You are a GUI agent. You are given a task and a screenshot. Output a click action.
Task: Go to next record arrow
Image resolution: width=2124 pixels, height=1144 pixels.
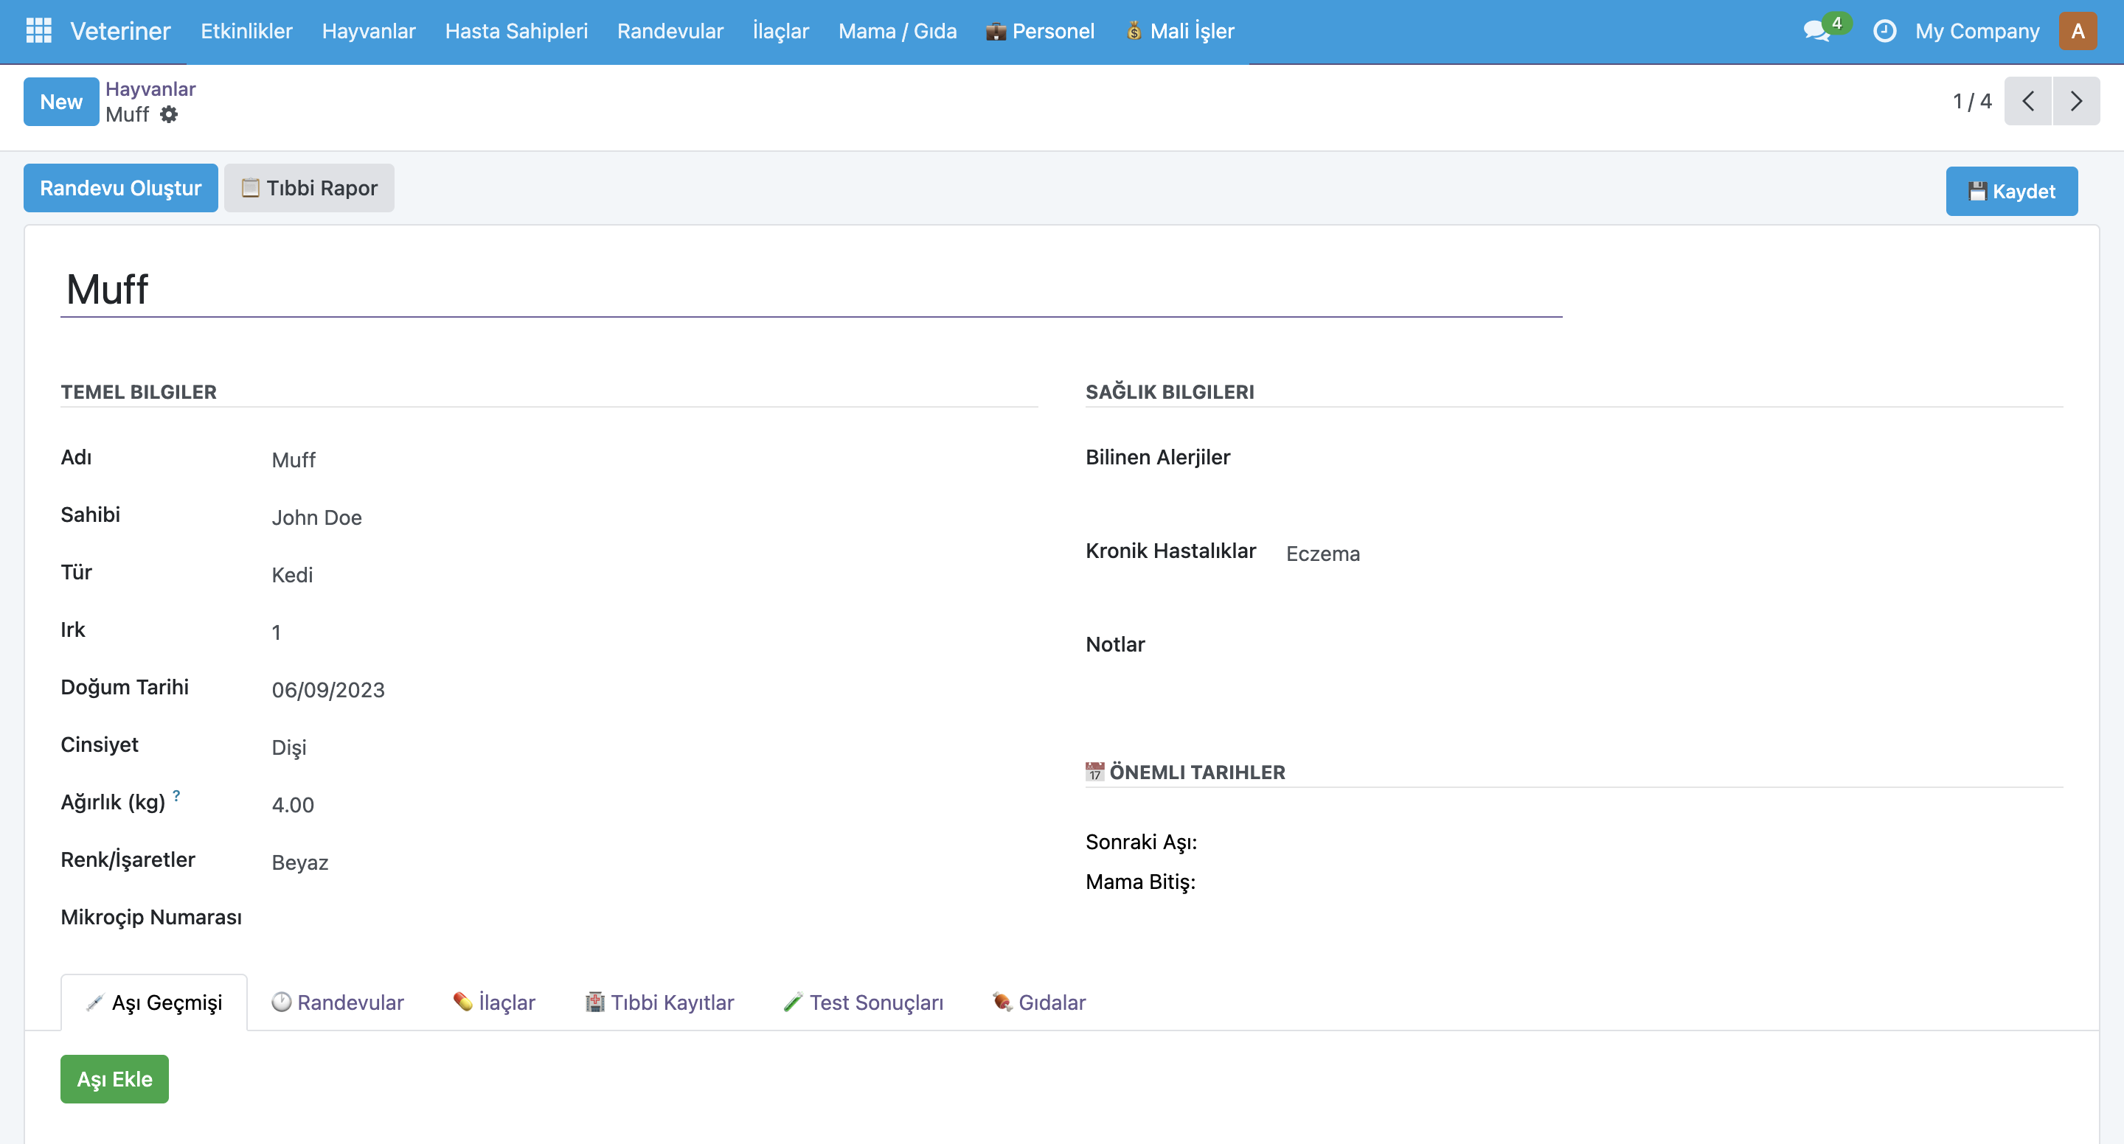[x=2076, y=102]
